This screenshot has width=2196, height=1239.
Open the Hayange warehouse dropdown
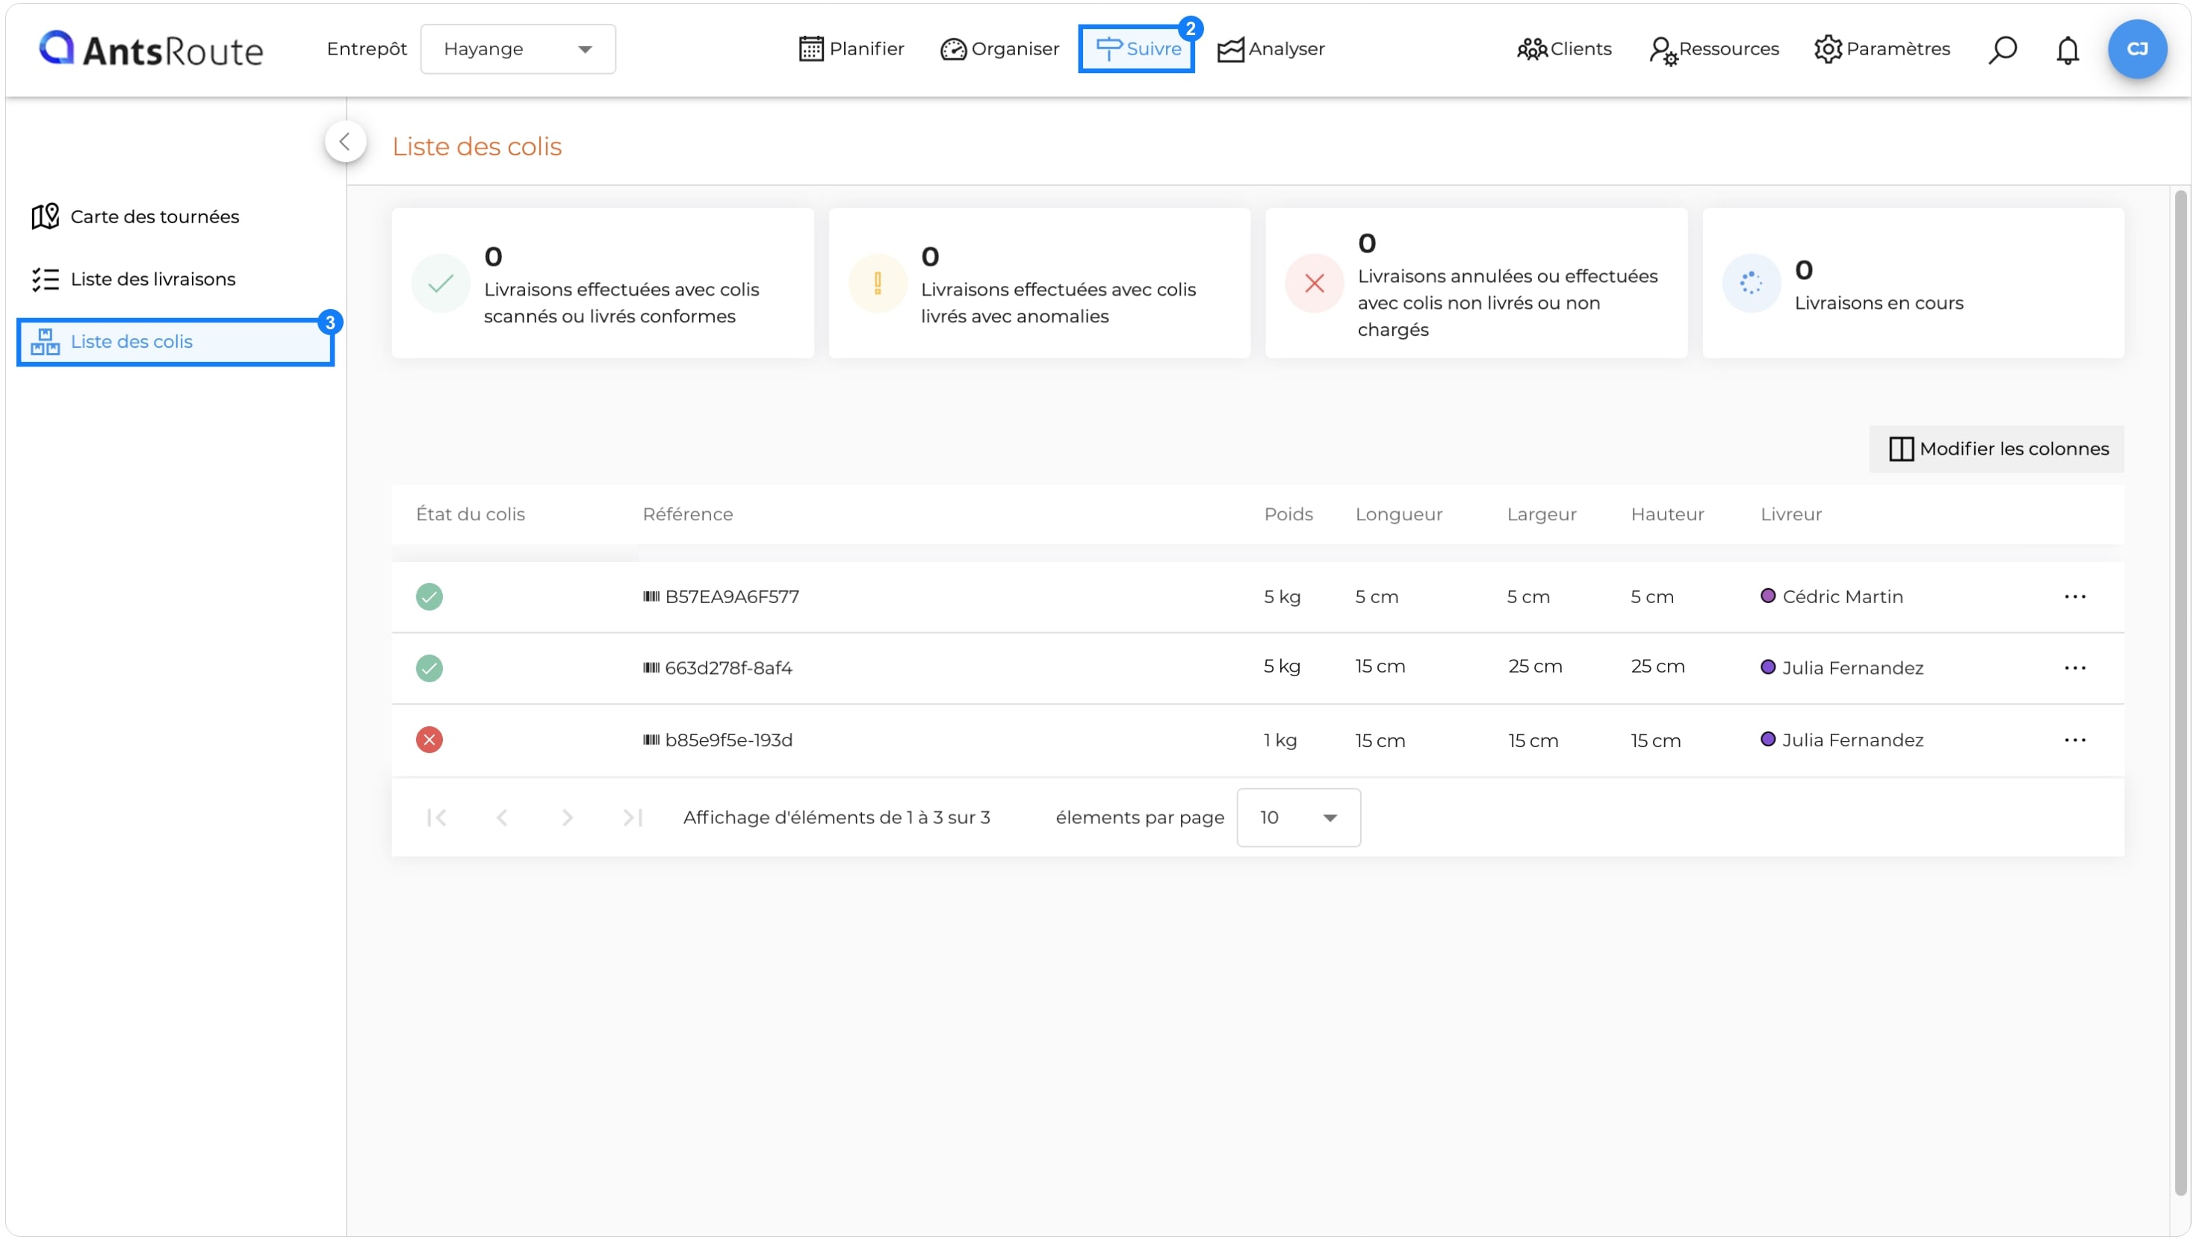(x=518, y=49)
